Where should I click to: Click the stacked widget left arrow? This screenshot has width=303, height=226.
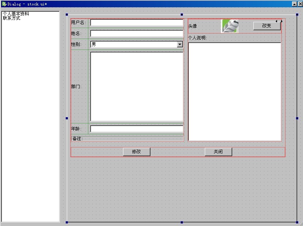[276, 21]
